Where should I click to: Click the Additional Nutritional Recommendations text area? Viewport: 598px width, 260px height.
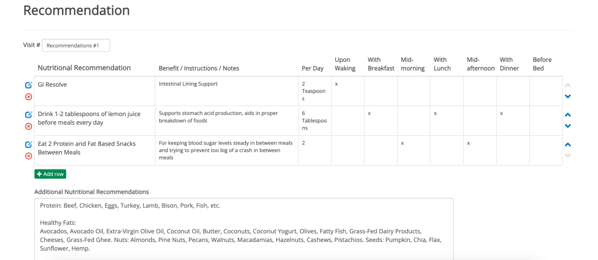[244, 229]
